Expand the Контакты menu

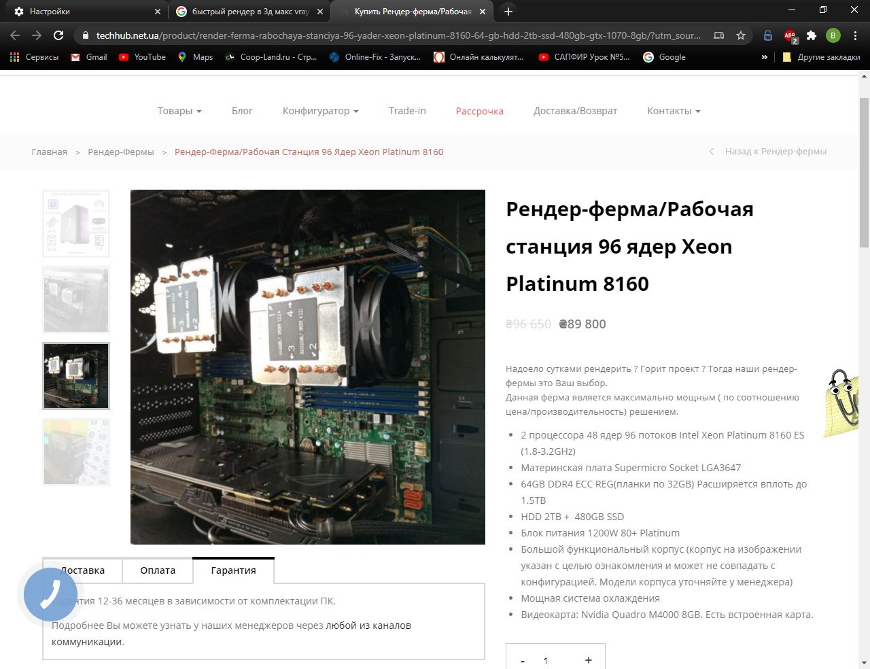pyautogui.click(x=674, y=111)
